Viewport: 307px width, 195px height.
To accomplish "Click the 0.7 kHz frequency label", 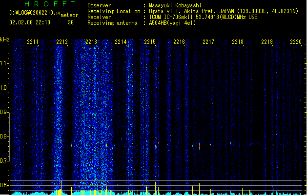I will pyautogui.click(x=4, y=161).
